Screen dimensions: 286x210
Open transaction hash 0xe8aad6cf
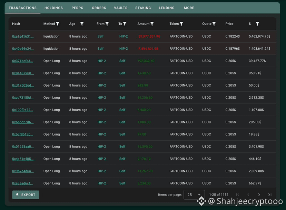coord(22,183)
